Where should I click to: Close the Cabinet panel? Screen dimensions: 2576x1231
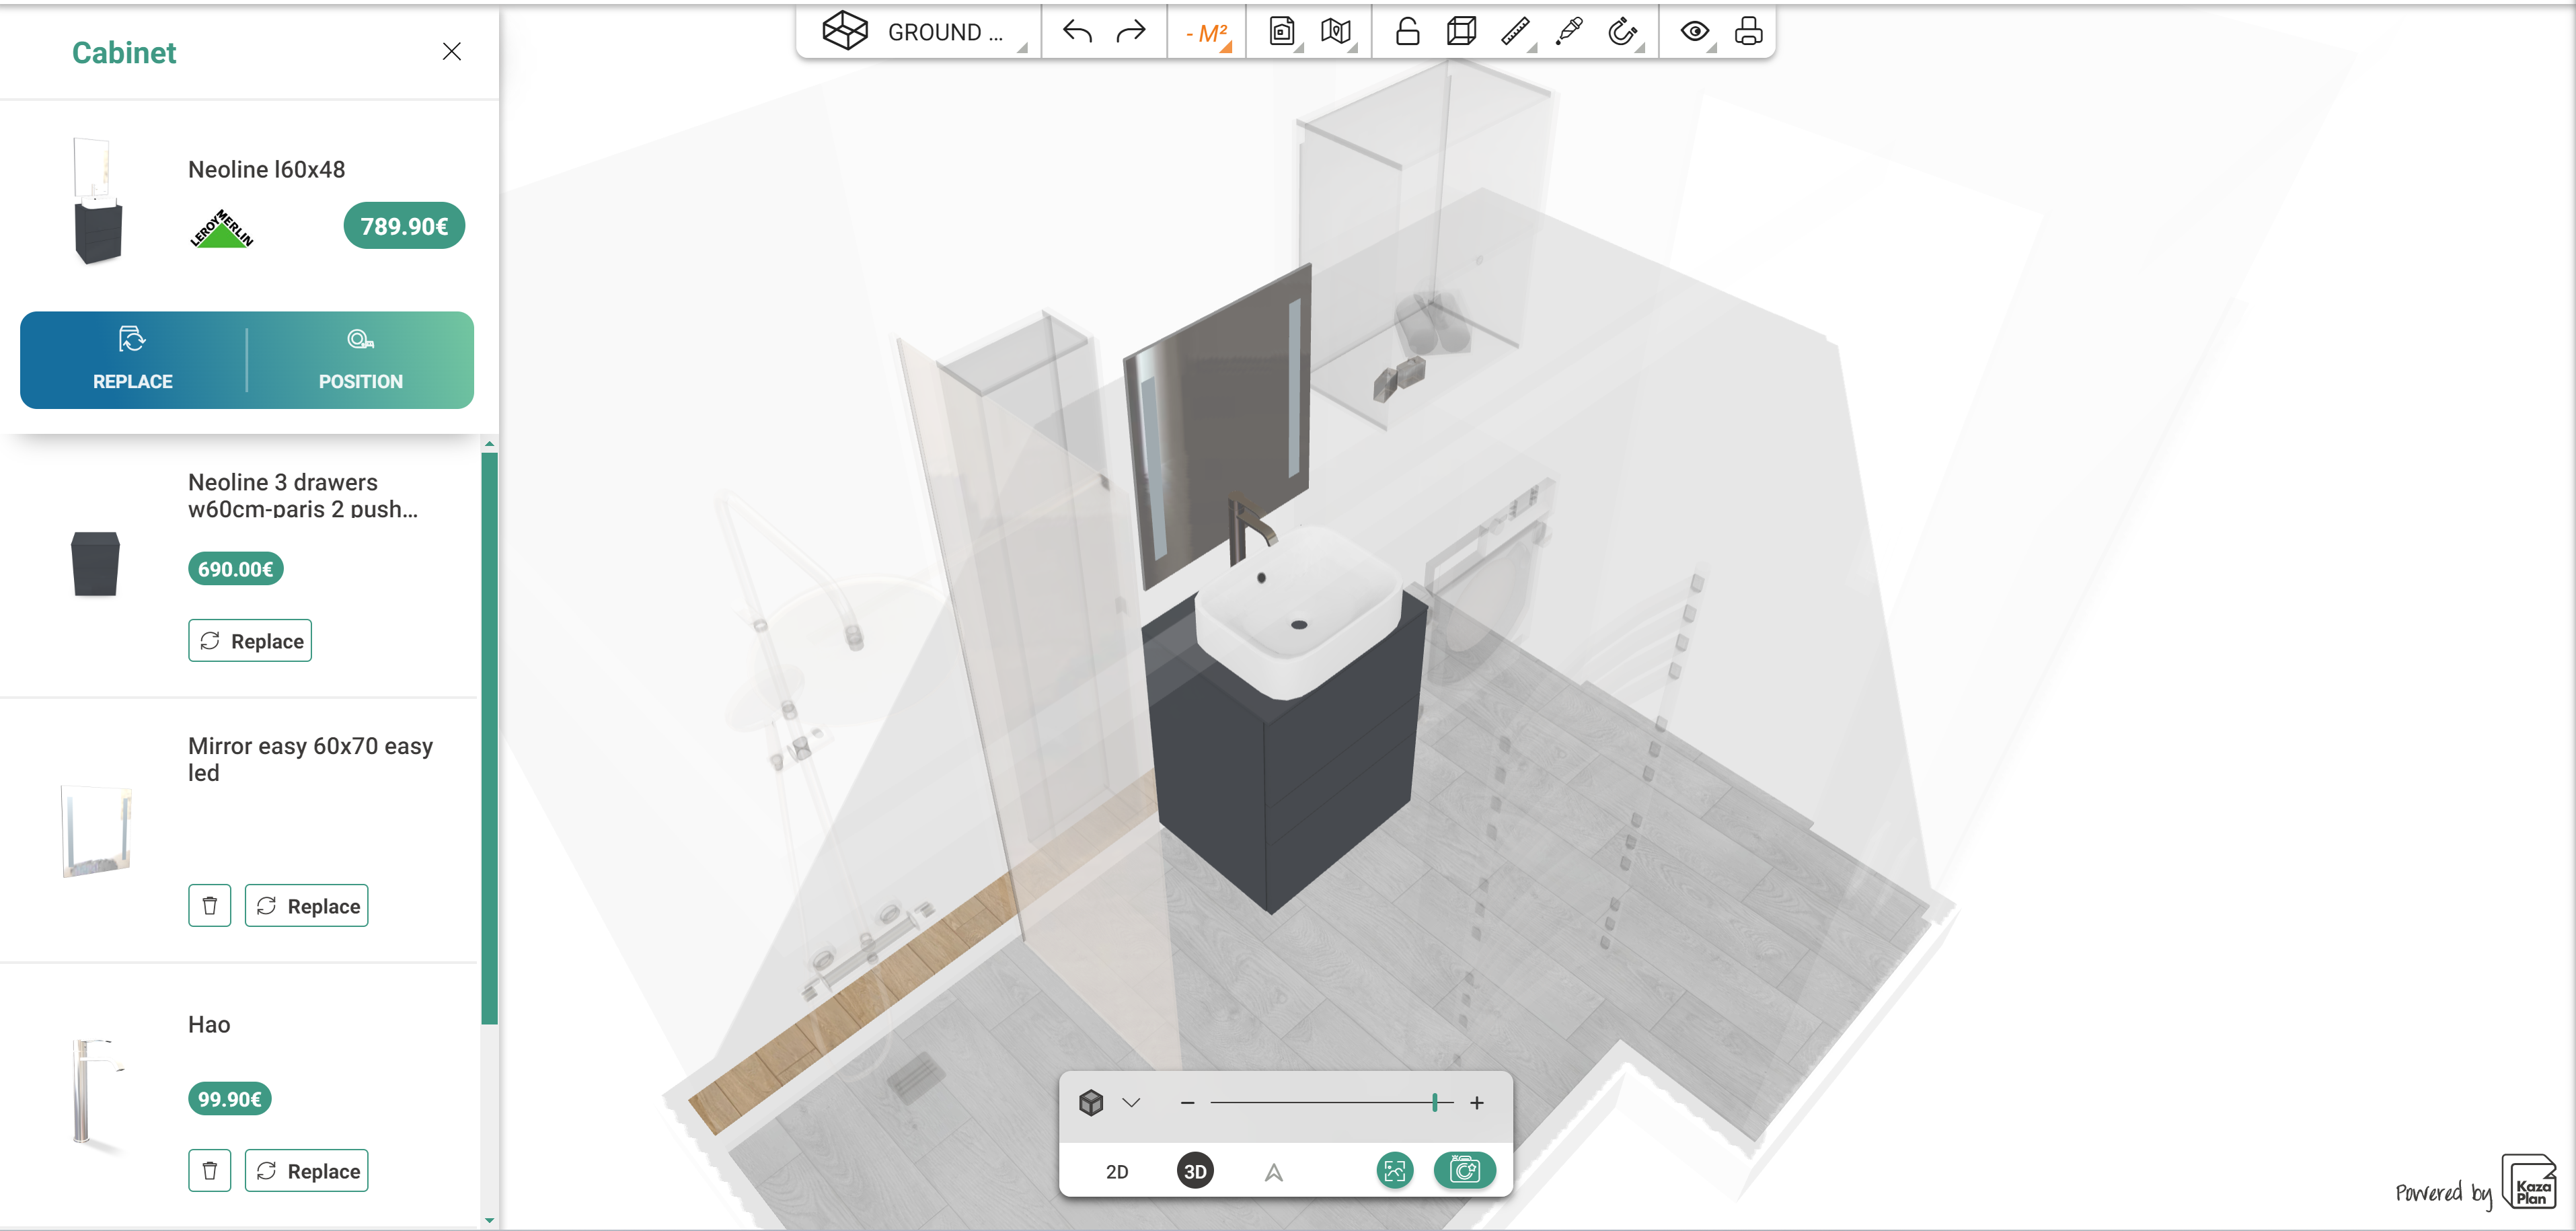pyautogui.click(x=452, y=51)
